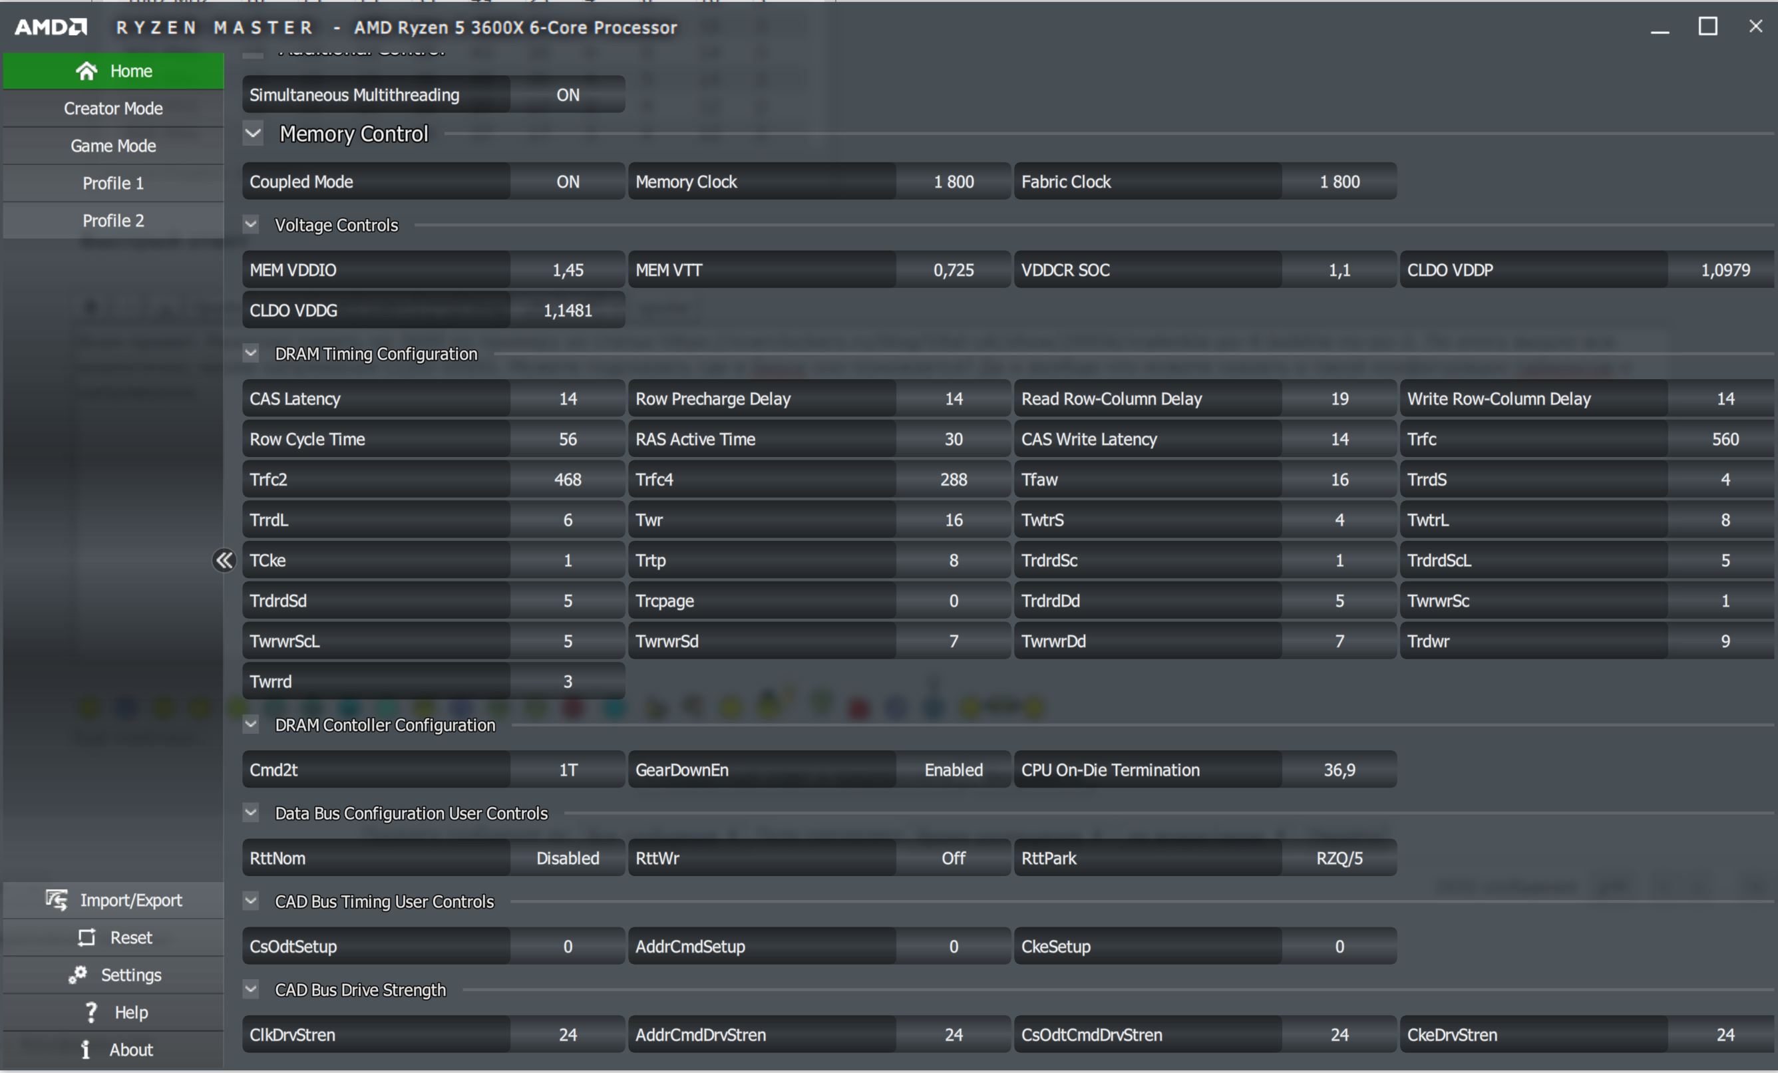Click the CLDO VDDG value 1,1481
Screen dimensions: 1778x1073
pos(567,310)
